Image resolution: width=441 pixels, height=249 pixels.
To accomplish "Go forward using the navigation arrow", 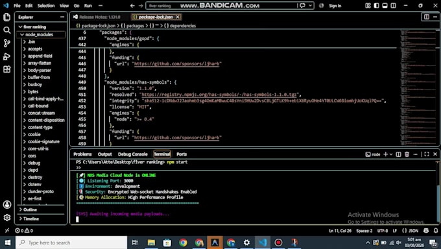I will pos(141,6).
